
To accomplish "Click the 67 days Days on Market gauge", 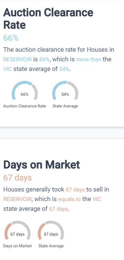I will 18,230.
